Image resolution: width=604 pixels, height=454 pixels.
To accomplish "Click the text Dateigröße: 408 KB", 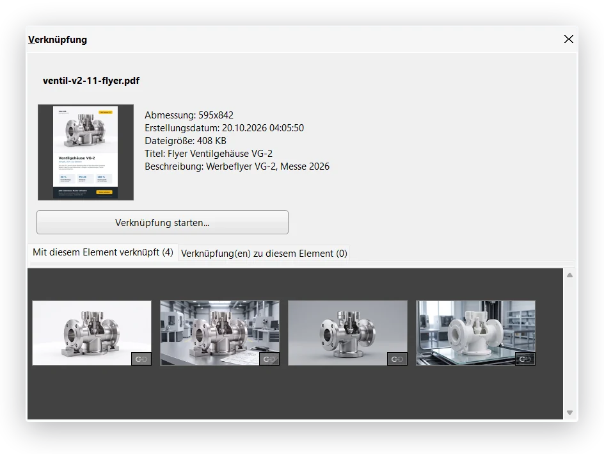I will coord(186,141).
